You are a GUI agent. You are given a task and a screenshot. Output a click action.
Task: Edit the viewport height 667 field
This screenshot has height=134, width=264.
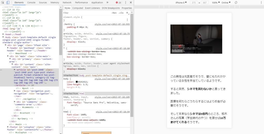205,3
